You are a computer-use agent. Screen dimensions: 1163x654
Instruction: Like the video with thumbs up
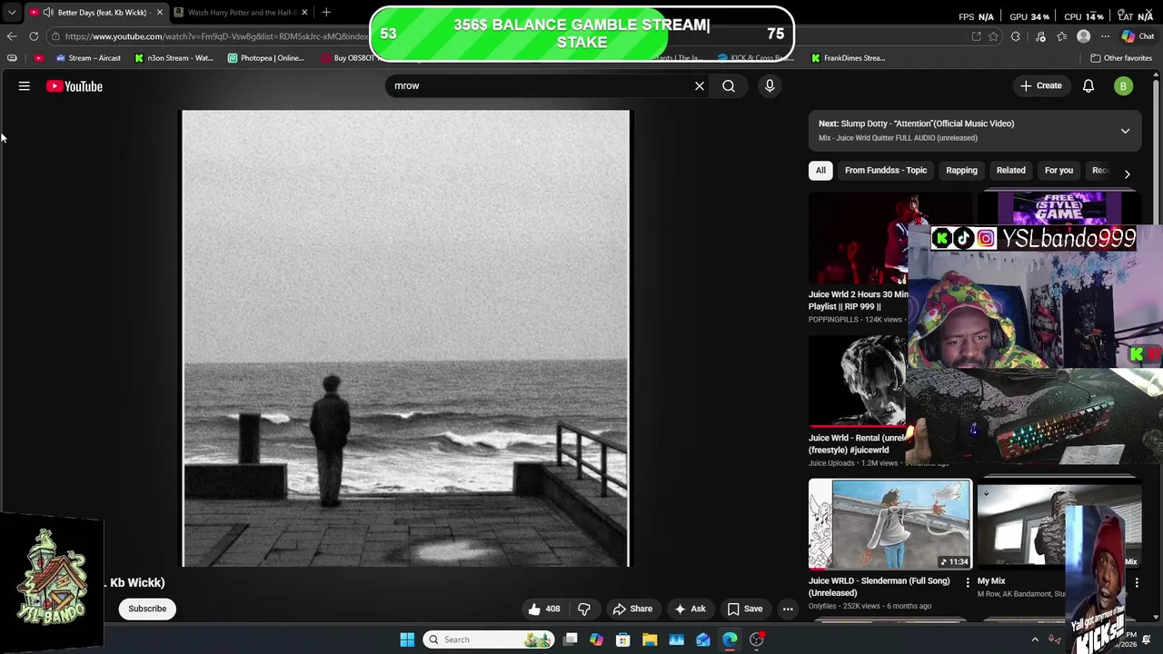pos(545,609)
